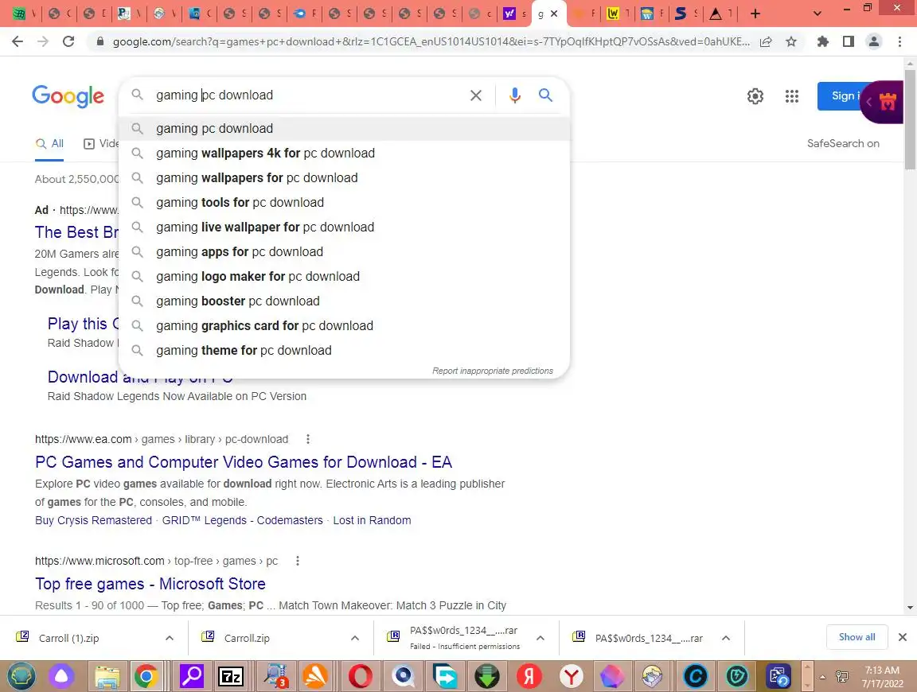Choose suggestion gaming wallpapers 4k for pc
Image resolution: width=917 pixels, height=692 pixels.
(x=344, y=154)
